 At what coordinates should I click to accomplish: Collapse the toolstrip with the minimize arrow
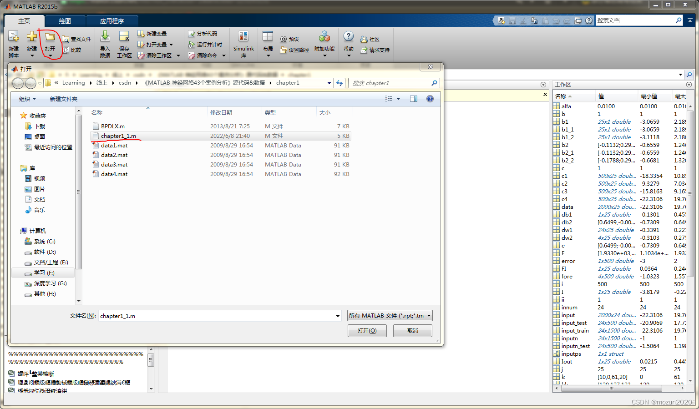690,20
